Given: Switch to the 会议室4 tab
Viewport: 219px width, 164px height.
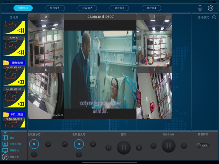Looking at the screenshot, I should tap(151, 8).
